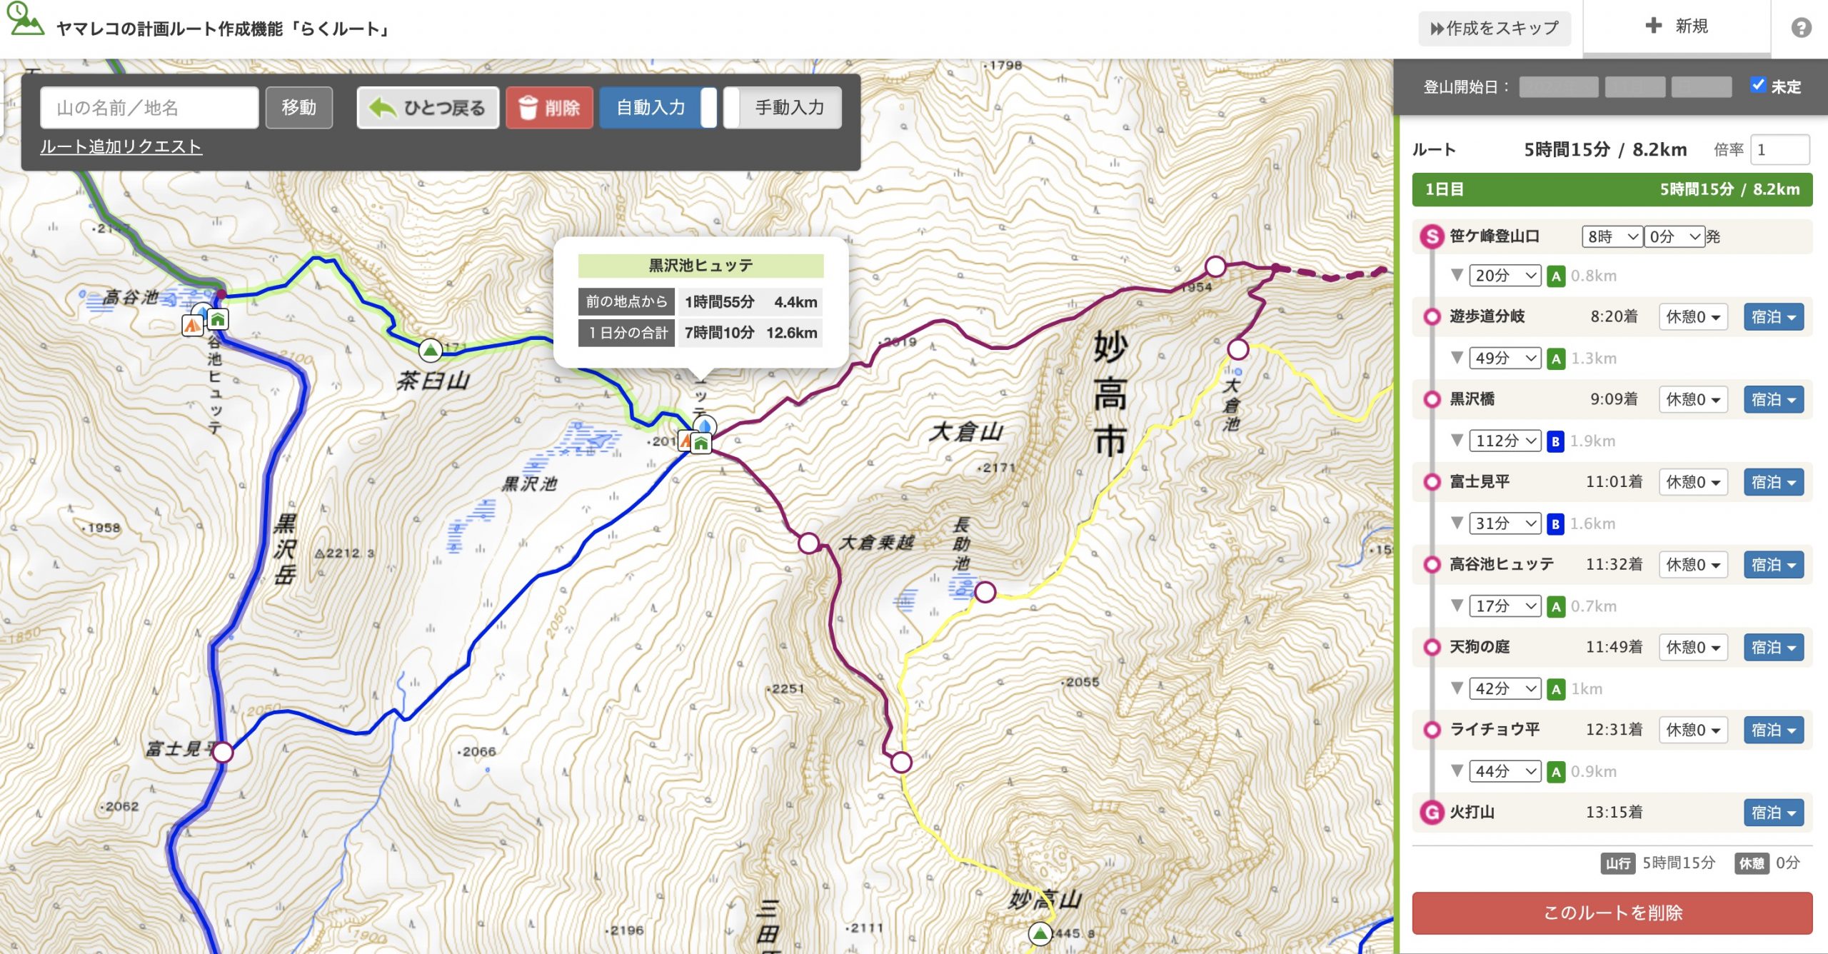Toggle the 未定 checkbox
The width and height of the screenshot is (1828, 954).
[x=1758, y=85]
